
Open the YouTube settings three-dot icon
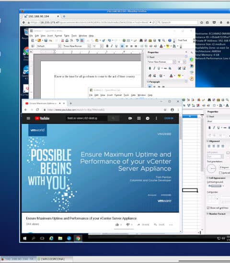(x=156, y=118)
